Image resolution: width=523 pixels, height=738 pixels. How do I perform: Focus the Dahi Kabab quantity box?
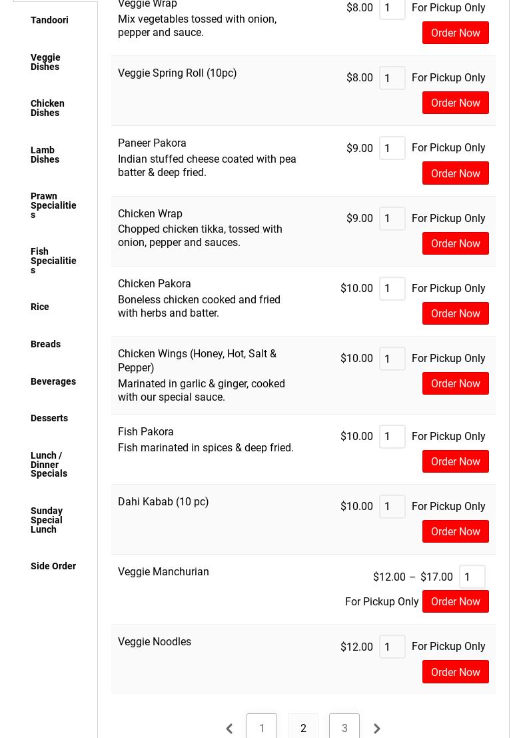[392, 507]
